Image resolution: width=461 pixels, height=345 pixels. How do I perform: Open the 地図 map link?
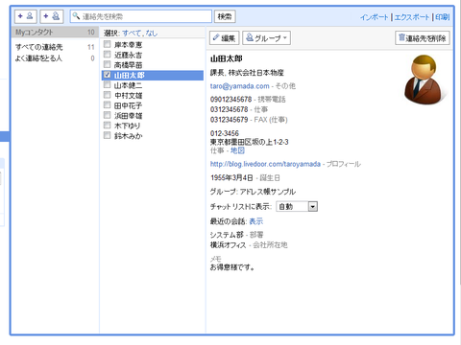click(237, 150)
